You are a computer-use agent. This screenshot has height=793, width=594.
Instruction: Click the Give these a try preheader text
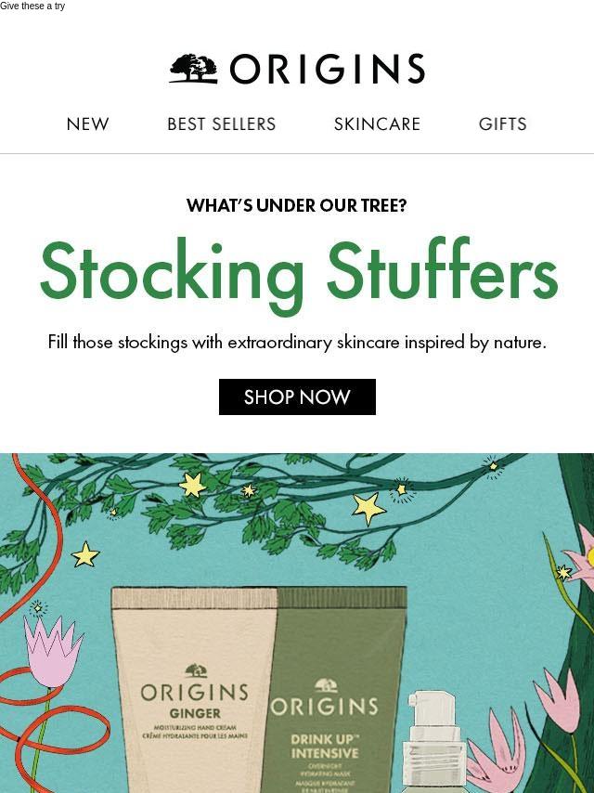click(32, 6)
